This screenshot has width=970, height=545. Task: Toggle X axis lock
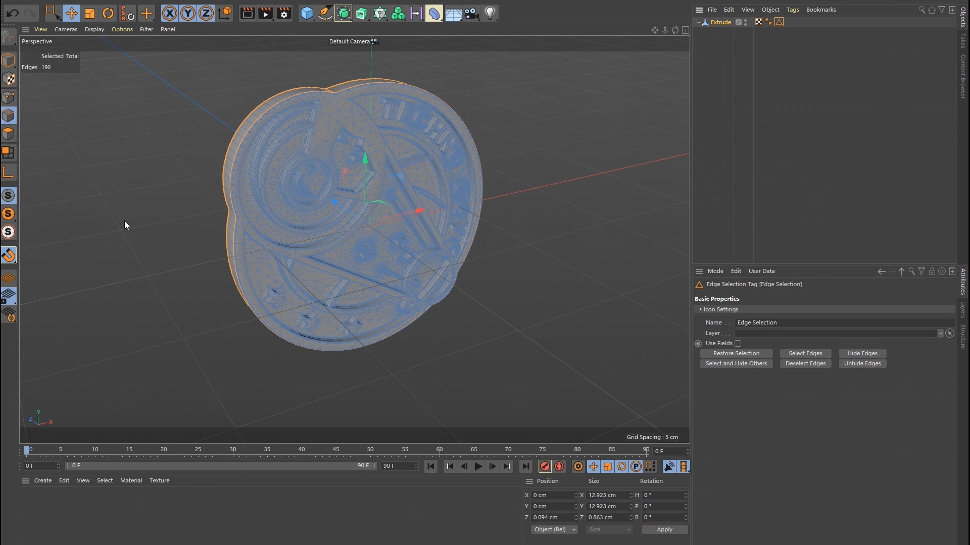coord(170,14)
